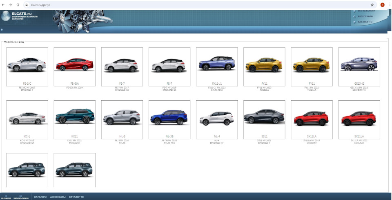Open the dark grey SS11 Emgrand 7 thumbnail
This screenshot has height=200, width=392.
pos(264,119)
